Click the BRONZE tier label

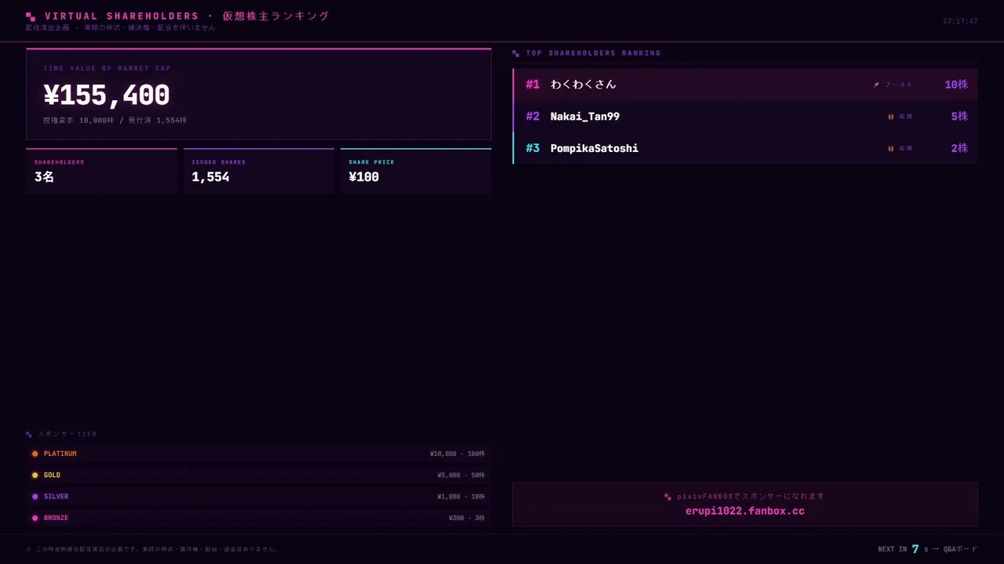pyautogui.click(x=56, y=518)
